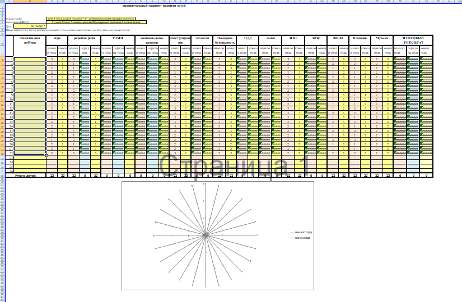Select the 'ЗОЖ' header cell
This screenshot has width=462, height=302.
316,38
